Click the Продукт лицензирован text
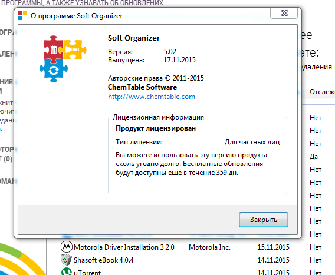Viewport: 335px width, 275px height. click(x=156, y=128)
